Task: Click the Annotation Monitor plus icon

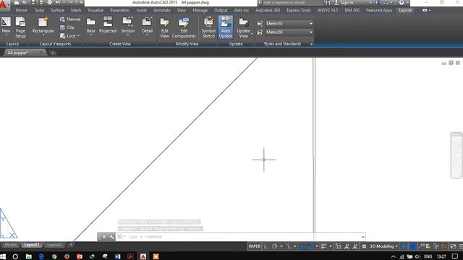Action: coord(404,246)
